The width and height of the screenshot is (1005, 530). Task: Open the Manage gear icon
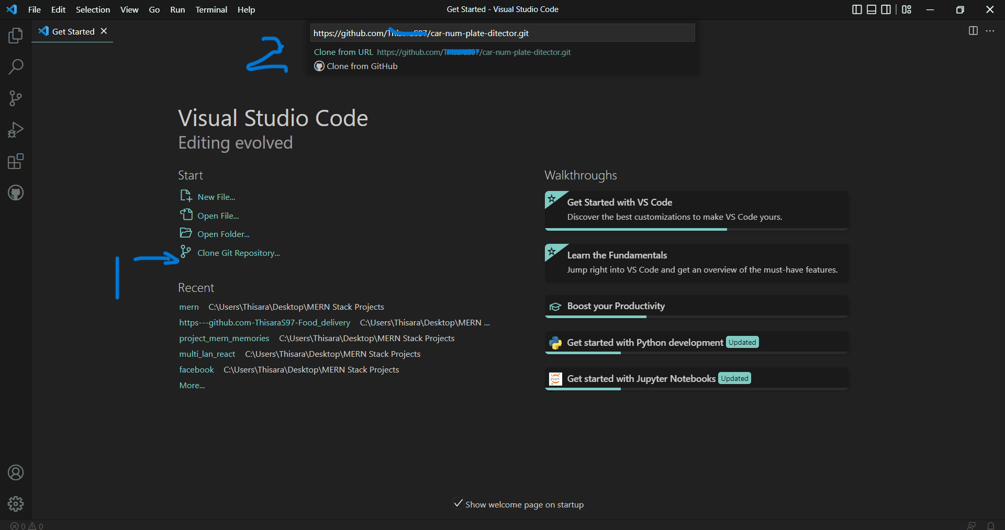16,504
